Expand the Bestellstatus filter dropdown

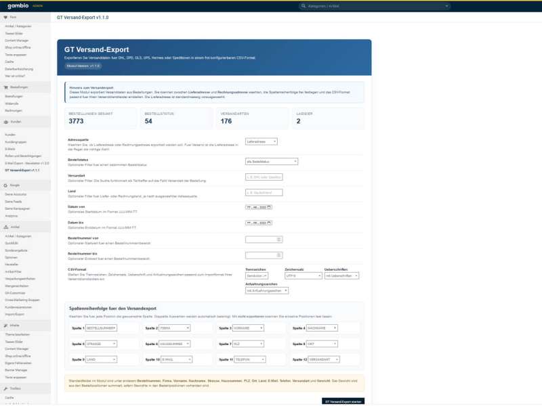271,161
